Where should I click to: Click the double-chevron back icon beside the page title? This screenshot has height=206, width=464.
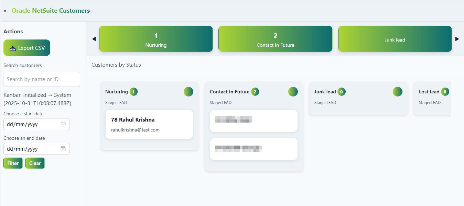point(5,11)
